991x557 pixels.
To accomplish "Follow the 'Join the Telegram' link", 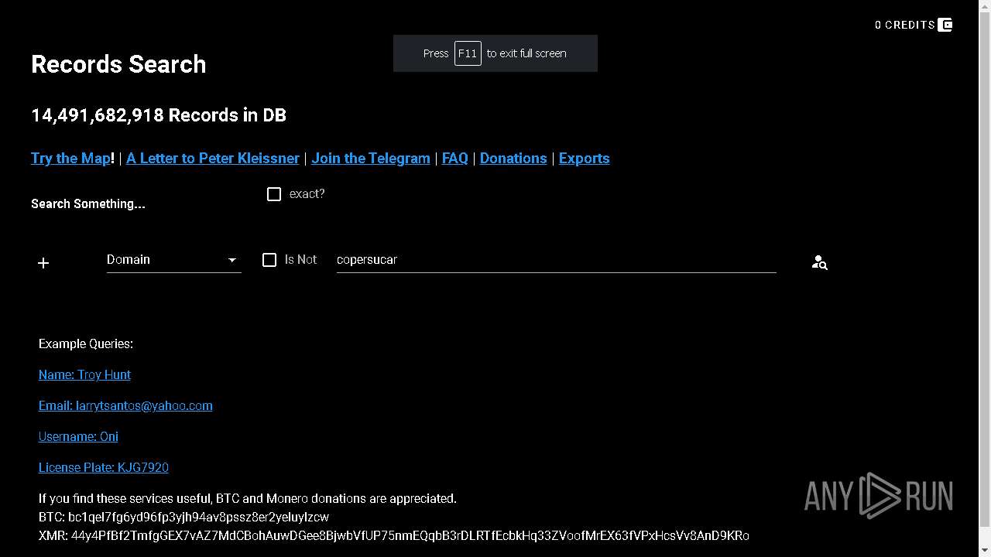I will (371, 158).
